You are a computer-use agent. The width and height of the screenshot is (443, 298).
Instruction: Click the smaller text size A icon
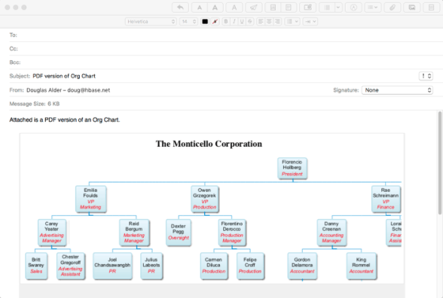pyautogui.click(x=200, y=8)
